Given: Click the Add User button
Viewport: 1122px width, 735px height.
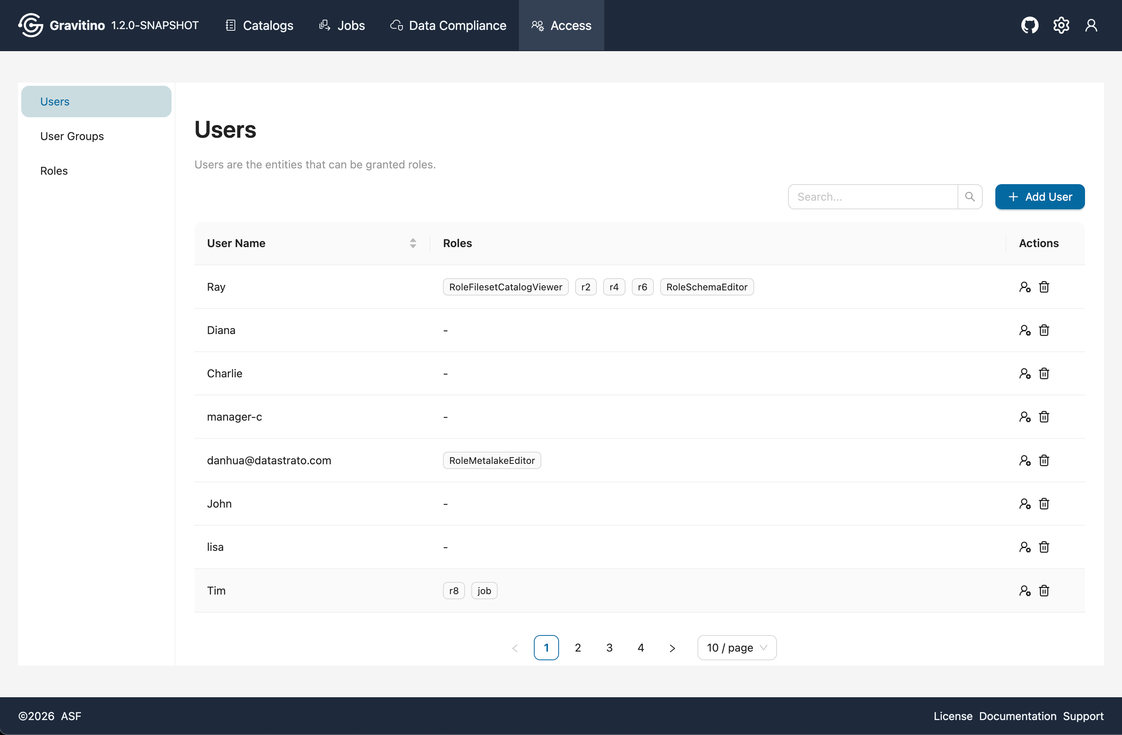Looking at the screenshot, I should click(x=1039, y=197).
